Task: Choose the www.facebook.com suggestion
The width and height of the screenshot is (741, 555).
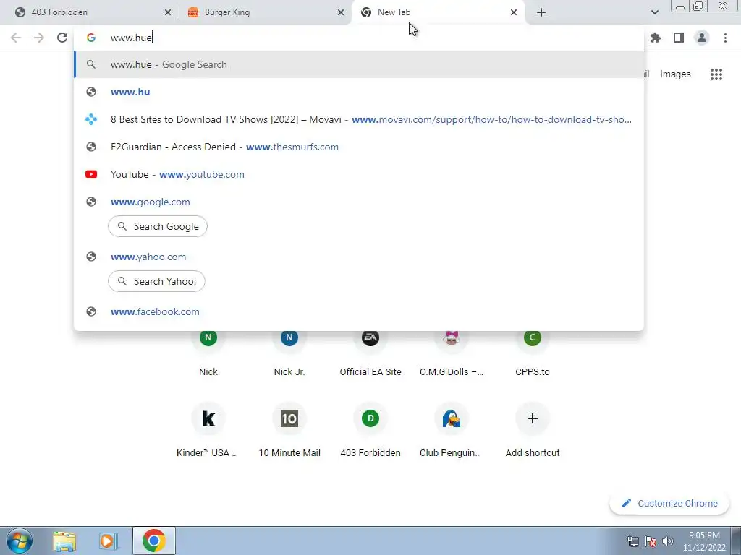Action: point(359,311)
